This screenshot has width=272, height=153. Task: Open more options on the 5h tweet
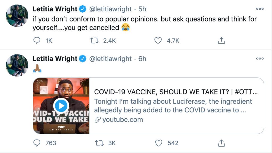pos(260,9)
